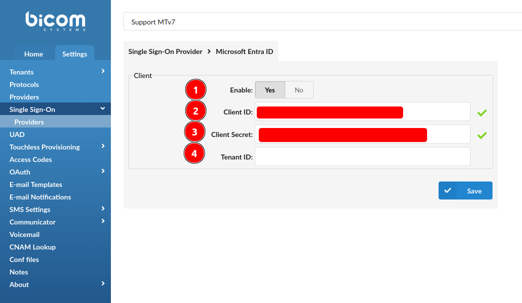Expand the Communicator submenu arrow
This screenshot has width=522, height=303.
(103, 221)
